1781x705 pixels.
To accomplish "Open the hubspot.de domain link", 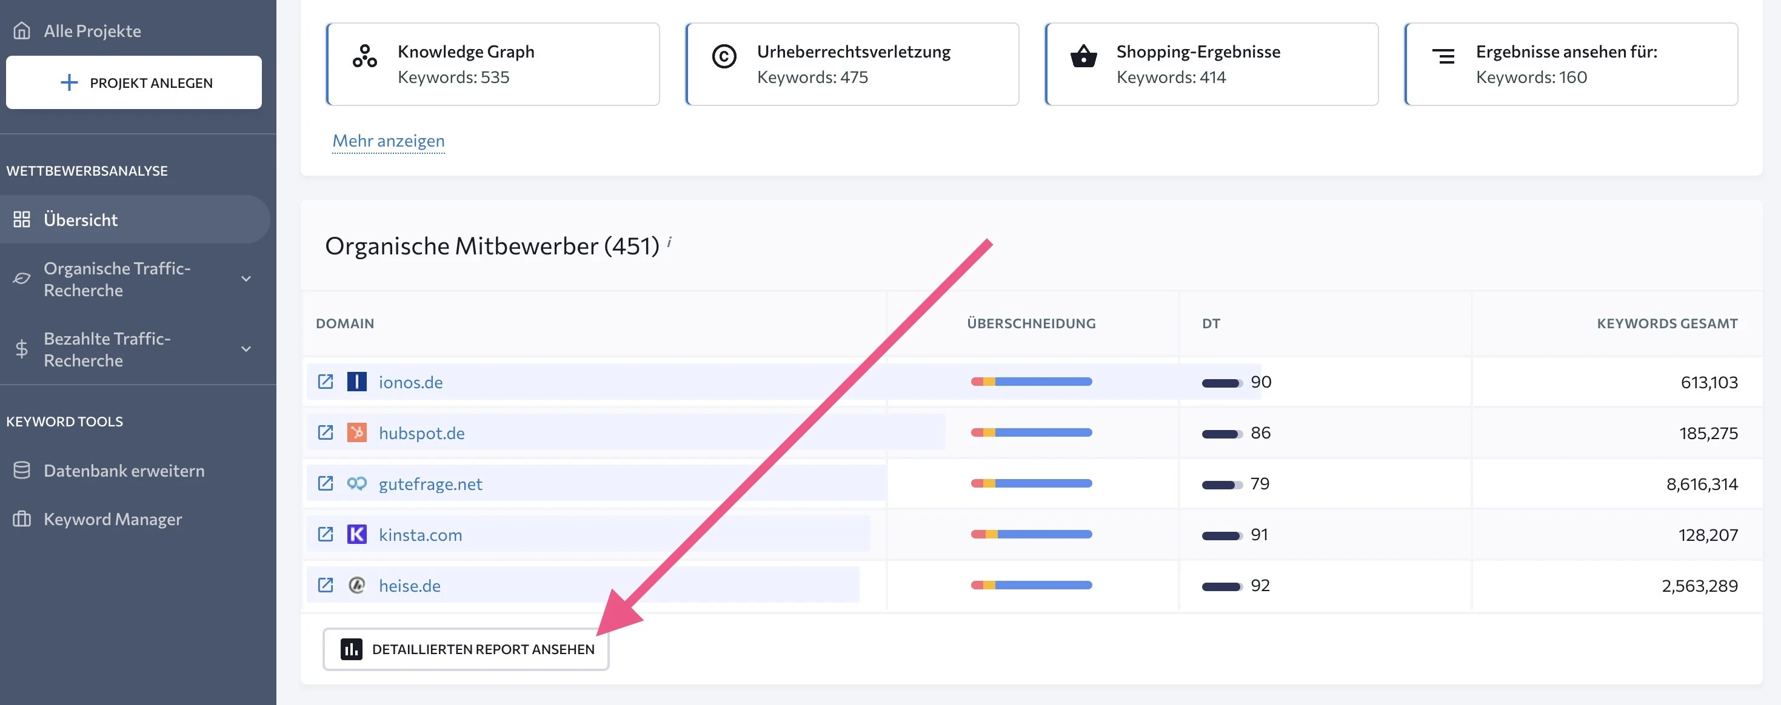I will pyautogui.click(x=421, y=432).
